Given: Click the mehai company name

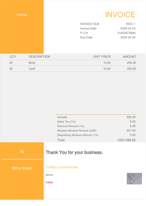Looking at the screenshot, I should click(22, 15).
